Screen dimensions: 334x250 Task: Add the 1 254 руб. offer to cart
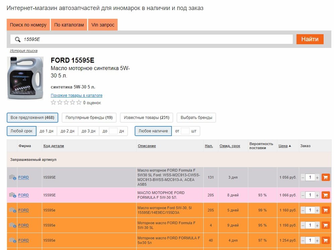pyautogui.click(x=326, y=240)
